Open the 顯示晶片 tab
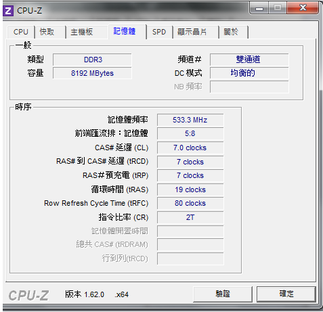Screen dimensions: 323x312 196,32
